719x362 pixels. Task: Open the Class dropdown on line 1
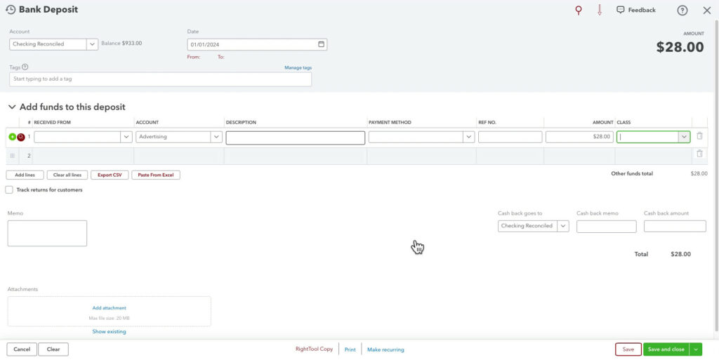point(683,138)
